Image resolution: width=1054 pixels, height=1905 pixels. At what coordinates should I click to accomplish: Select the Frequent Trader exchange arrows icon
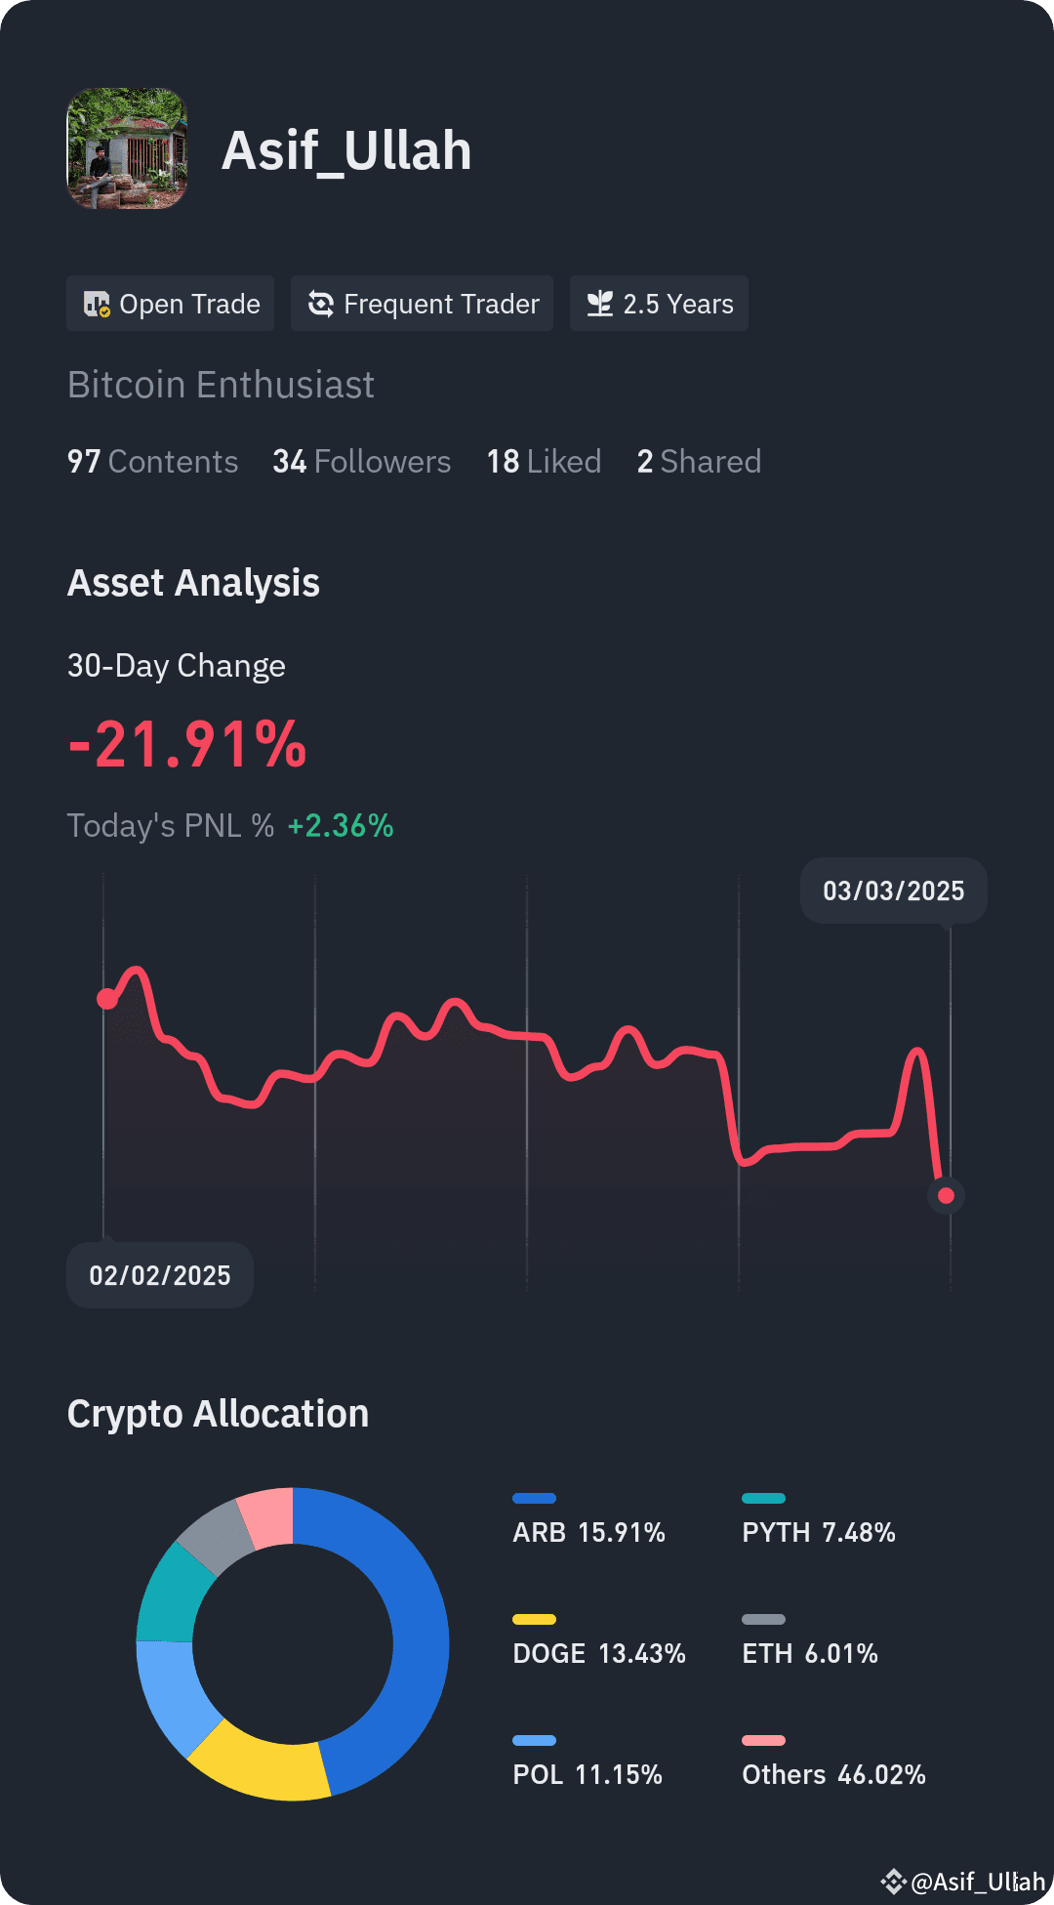click(322, 304)
